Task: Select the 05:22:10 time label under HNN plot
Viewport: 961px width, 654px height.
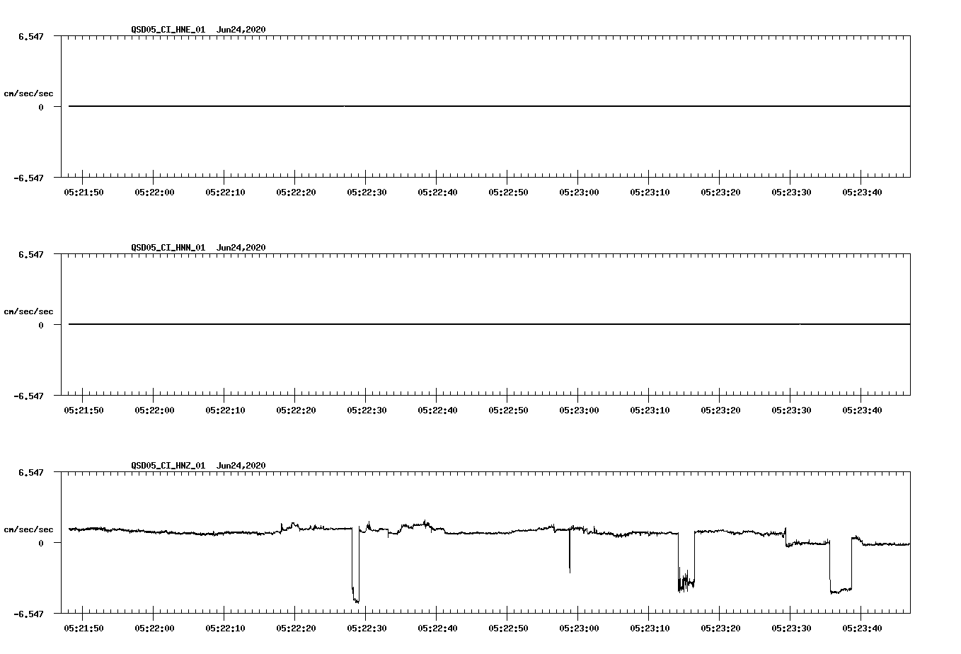Action: point(225,410)
